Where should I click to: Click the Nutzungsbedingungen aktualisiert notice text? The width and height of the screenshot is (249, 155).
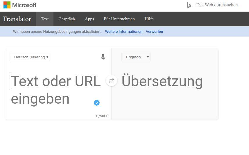57,32
